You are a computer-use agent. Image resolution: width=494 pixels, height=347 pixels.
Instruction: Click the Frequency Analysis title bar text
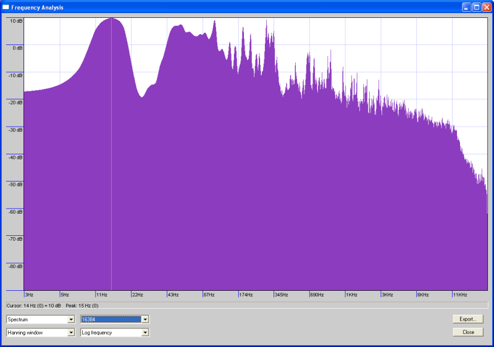(37, 7)
